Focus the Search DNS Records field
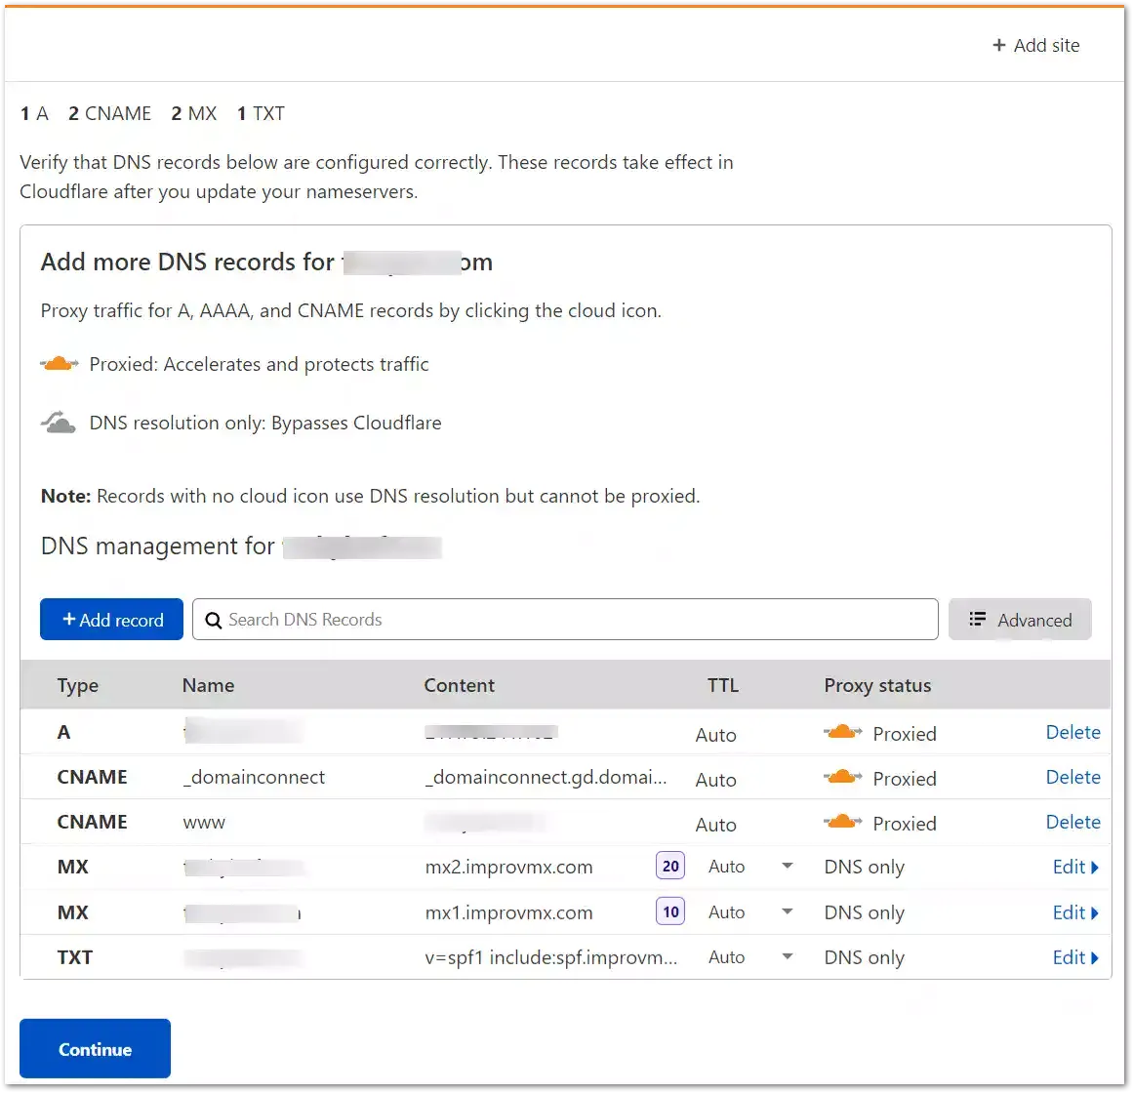1133x1093 pixels. pos(565,619)
